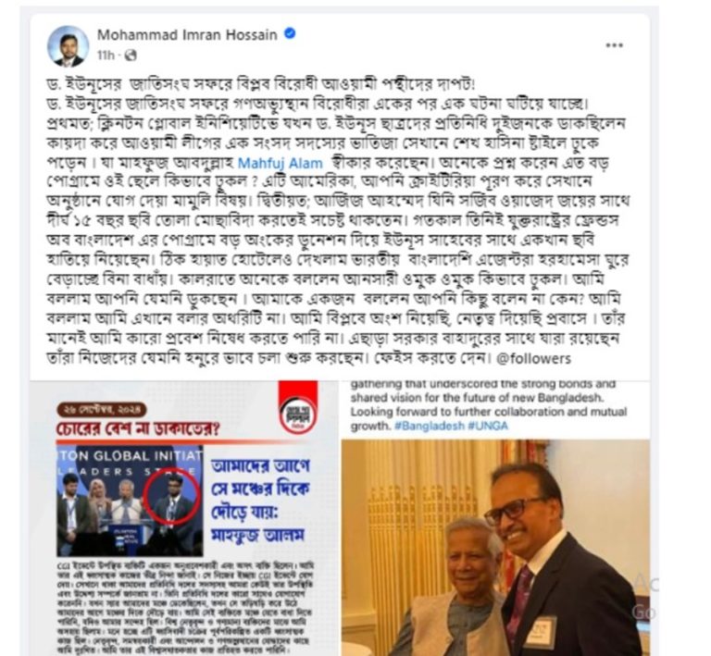This screenshot has width=711, height=656.
Task: Click the red headline on news card
Action: coord(138,429)
